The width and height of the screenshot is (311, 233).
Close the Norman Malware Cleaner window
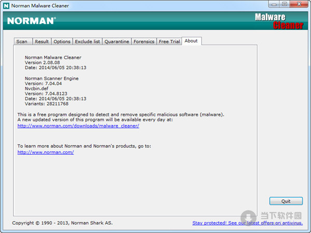pos(299,4)
